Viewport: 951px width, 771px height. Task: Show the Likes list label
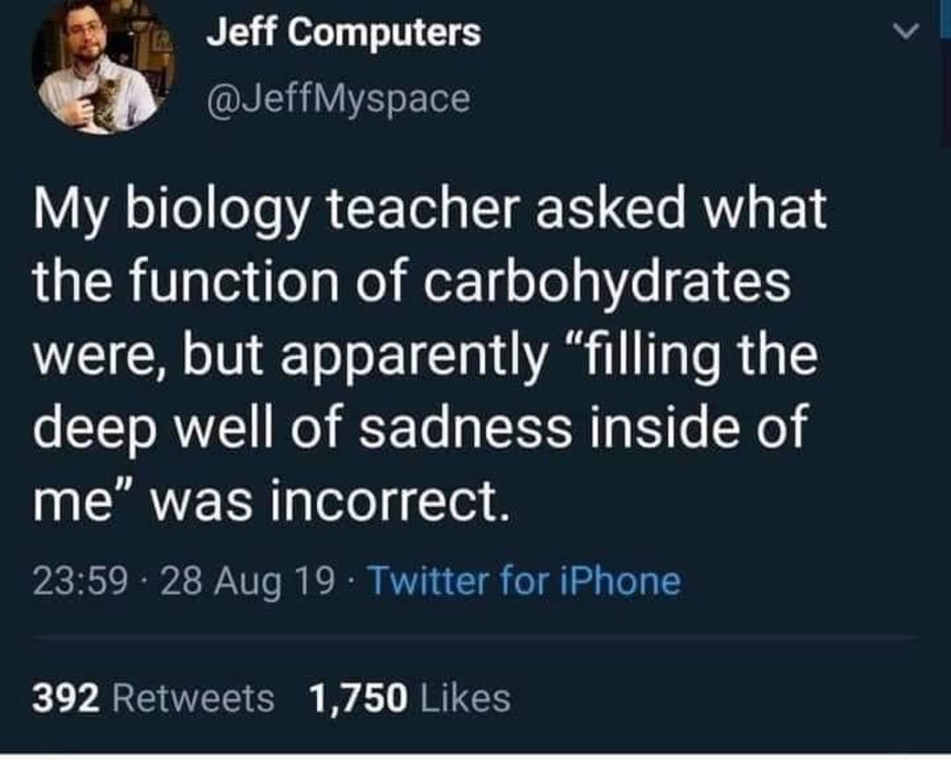tap(466, 698)
